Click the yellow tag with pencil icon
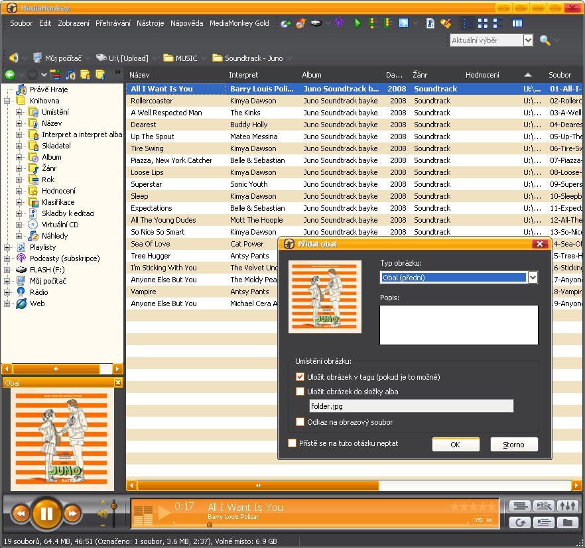The width and height of the screenshot is (585, 548). [446, 23]
